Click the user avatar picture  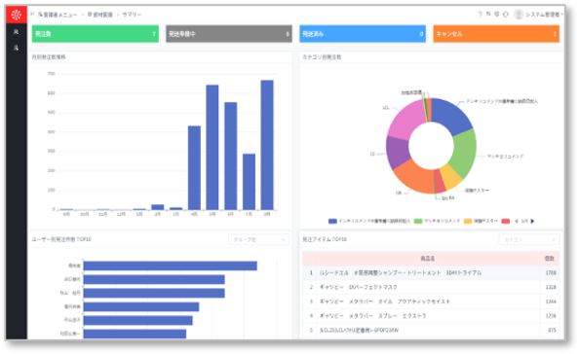[x=519, y=15]
